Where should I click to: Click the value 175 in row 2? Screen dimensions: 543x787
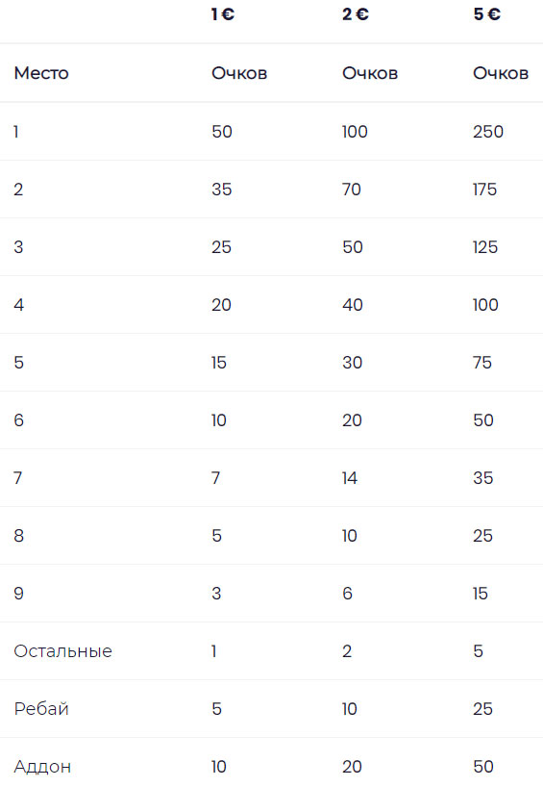click(484, 190)
